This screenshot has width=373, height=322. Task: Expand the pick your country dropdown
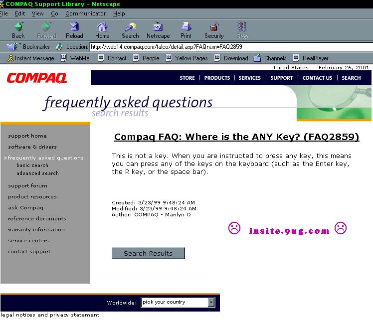(x=211, y=302)
